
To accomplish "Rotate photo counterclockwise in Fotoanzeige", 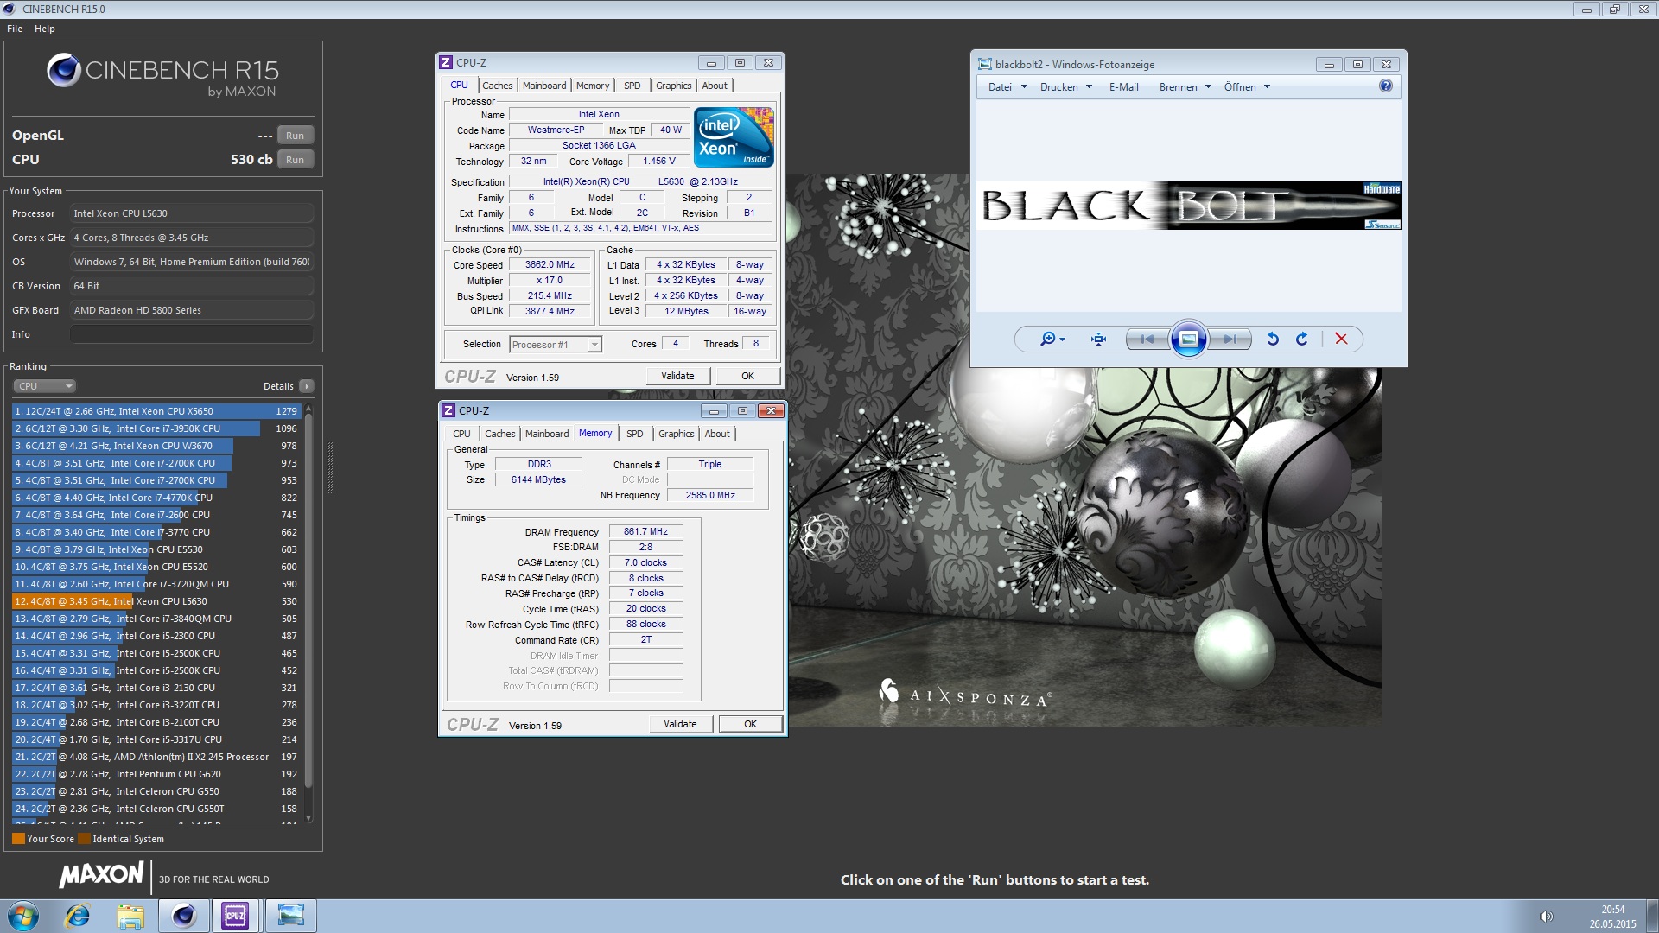I will point(1273,340).
